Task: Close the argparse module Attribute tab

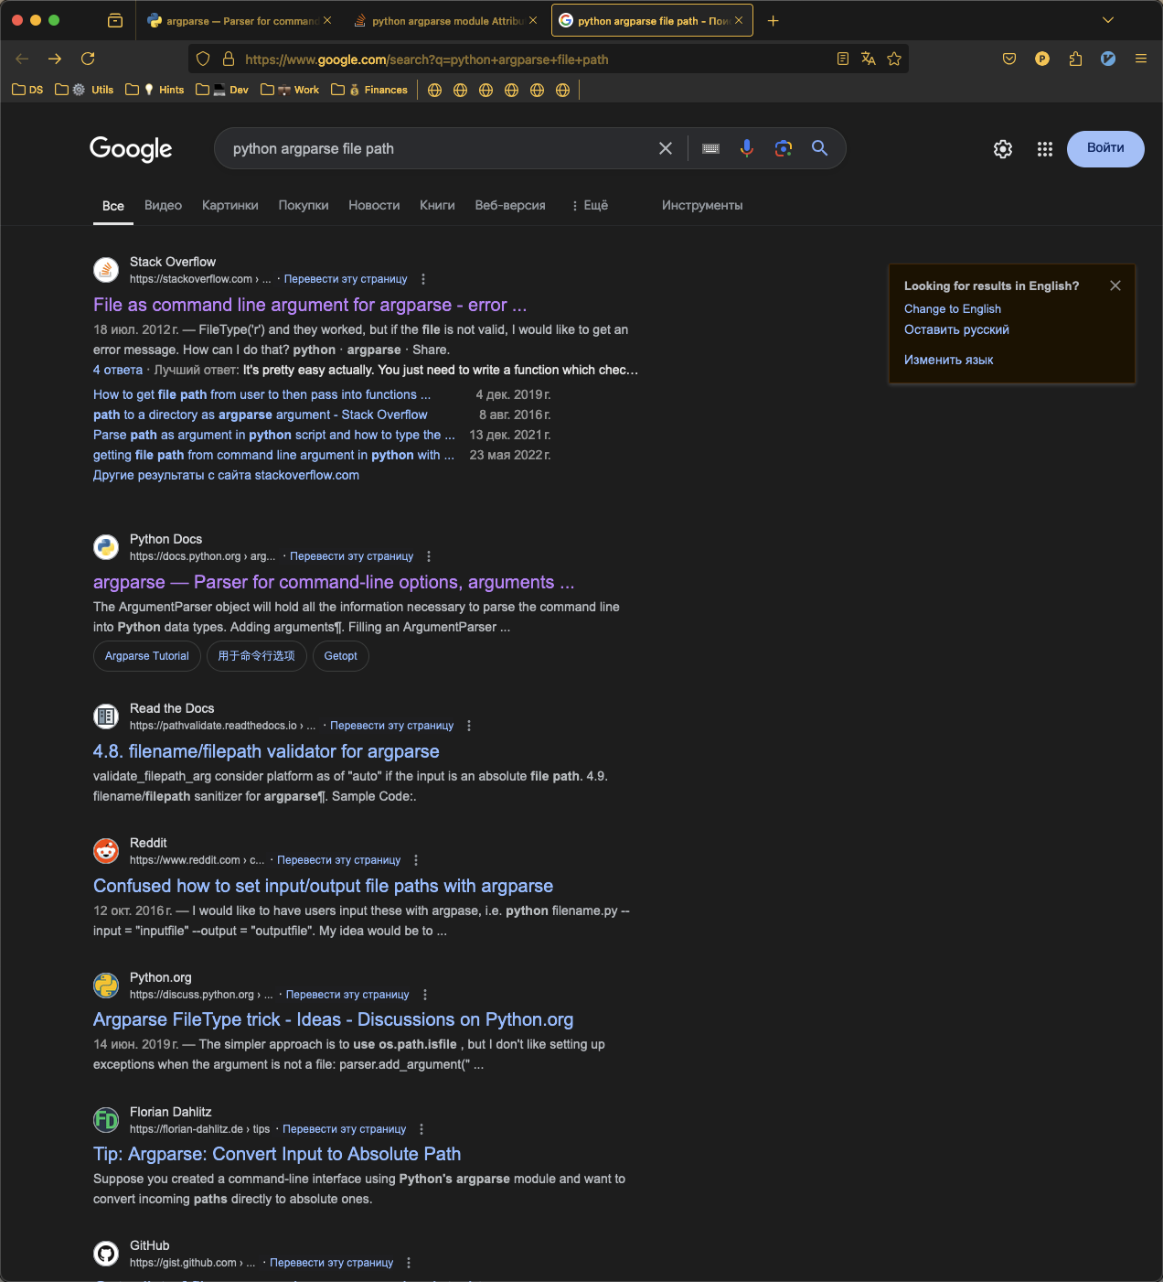Action: pos(533,20)
